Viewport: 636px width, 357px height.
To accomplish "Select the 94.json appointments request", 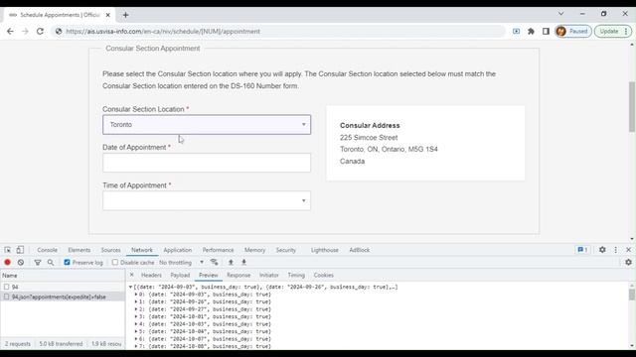I will click(x=63, y=297).
